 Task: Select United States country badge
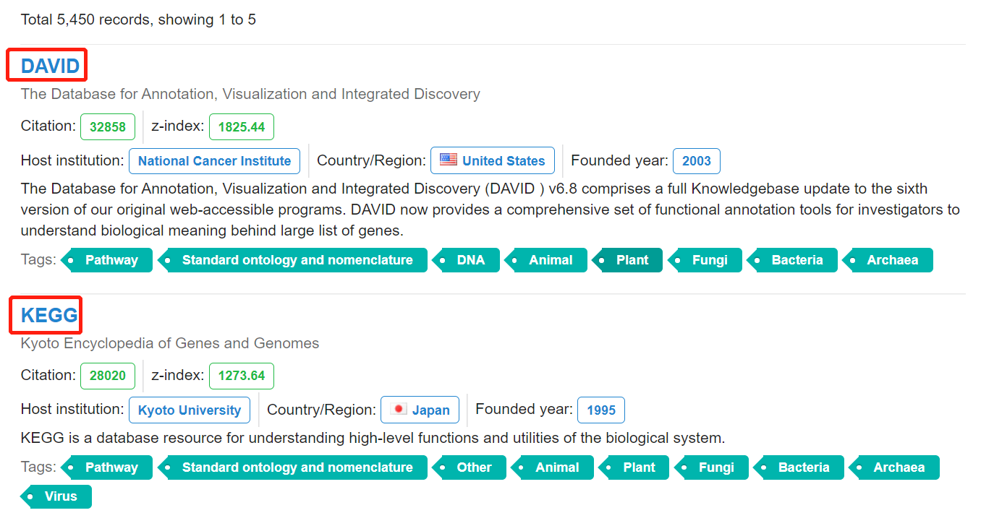pyautogui.click(x=493, y=160)
